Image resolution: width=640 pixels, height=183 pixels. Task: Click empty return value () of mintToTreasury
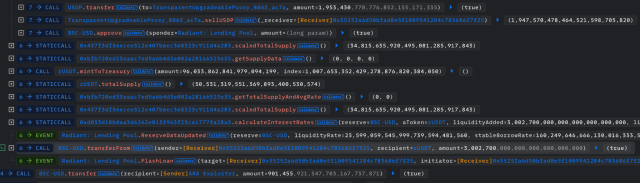(465, 71)
